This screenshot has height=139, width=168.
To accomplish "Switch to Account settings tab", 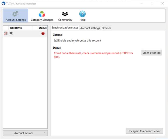I will [90, 28].
